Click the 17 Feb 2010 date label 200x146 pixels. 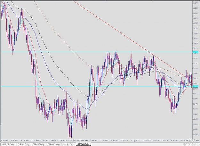[x=35, y=141]
